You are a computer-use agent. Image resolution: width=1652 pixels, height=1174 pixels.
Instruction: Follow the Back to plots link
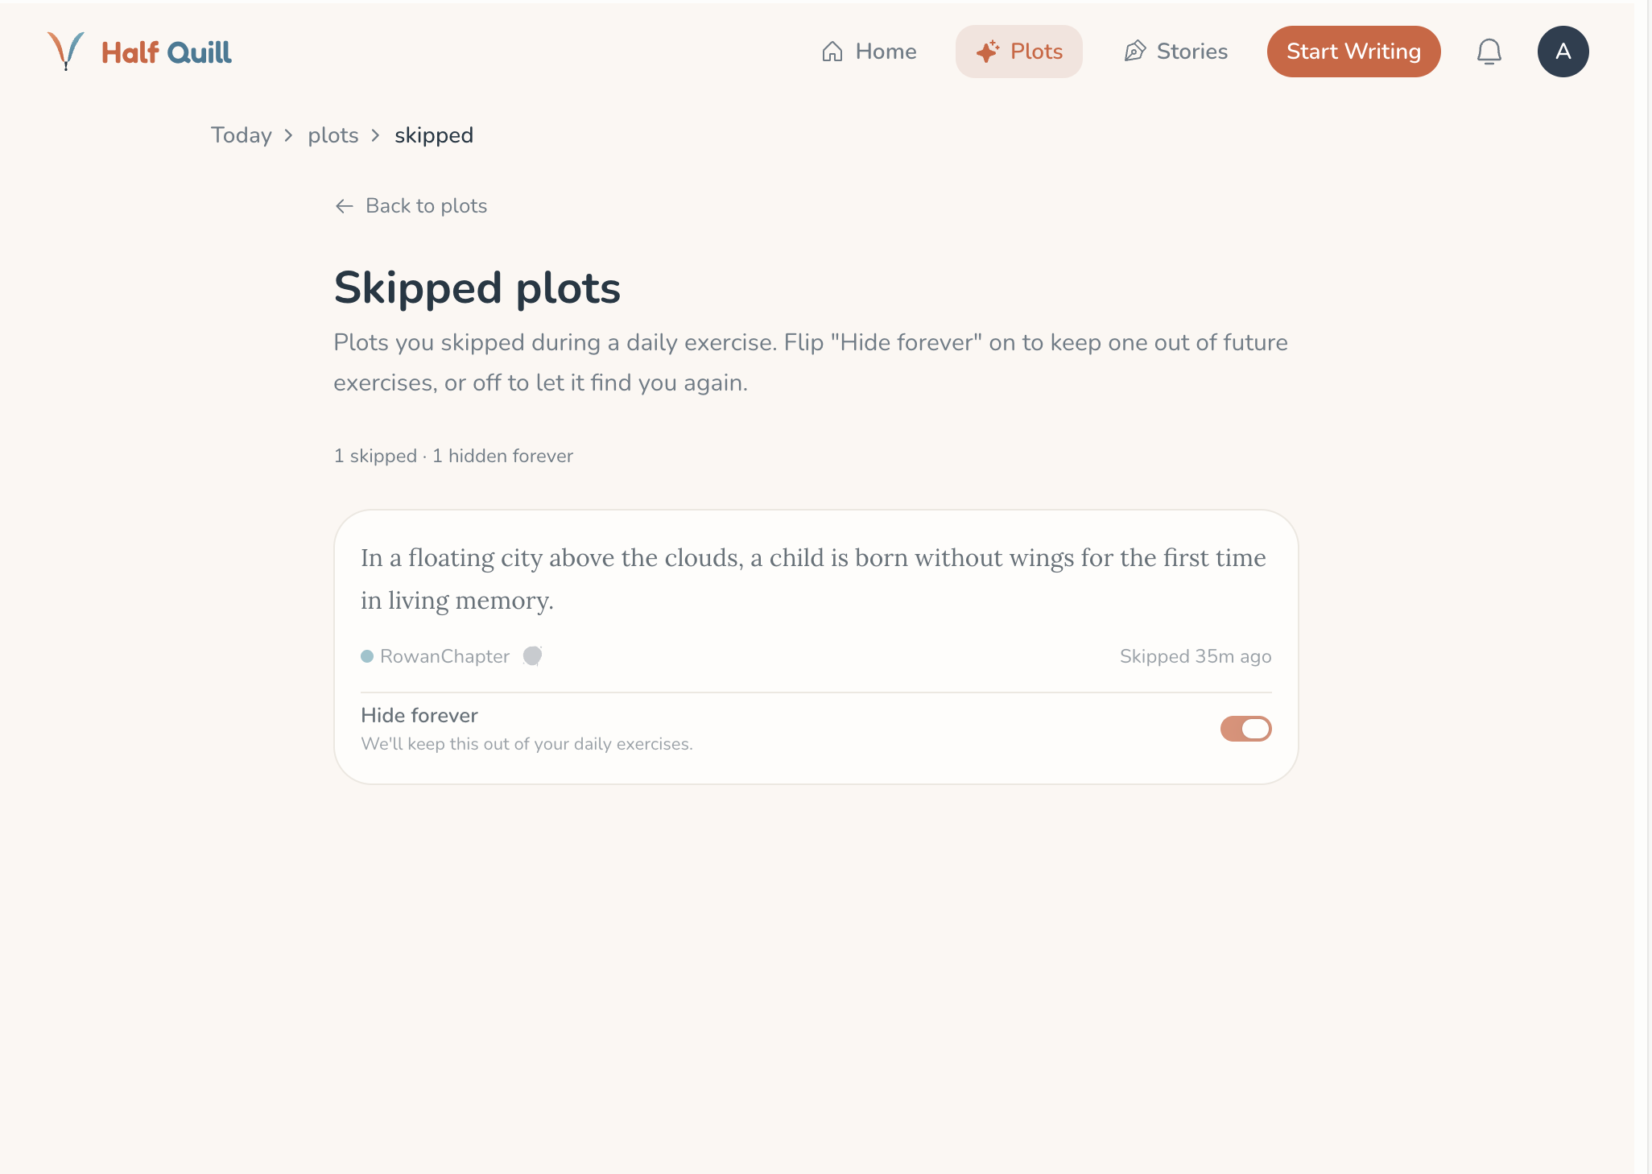(411, 206)
